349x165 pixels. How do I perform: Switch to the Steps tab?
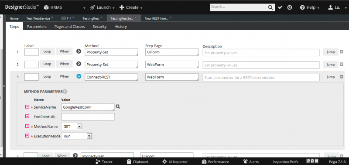[x=14, y=27]
